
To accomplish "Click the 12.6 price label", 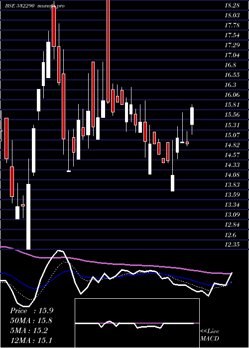I will point(230,235).
